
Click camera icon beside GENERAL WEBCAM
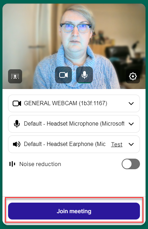17,103
